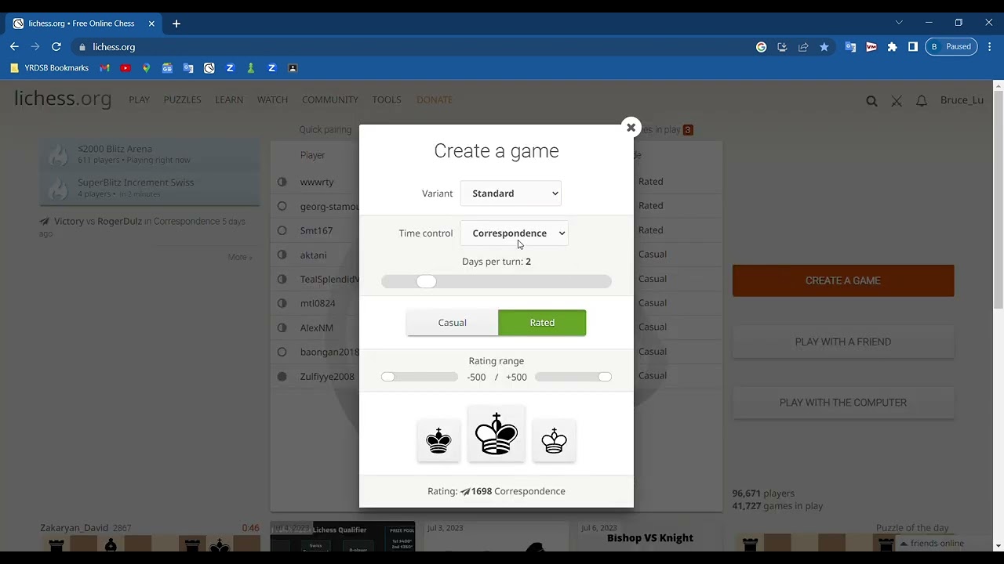Open the Gmail bookmark icon
The height and width of the screenshot is (564, 1004).
[104, 68]
